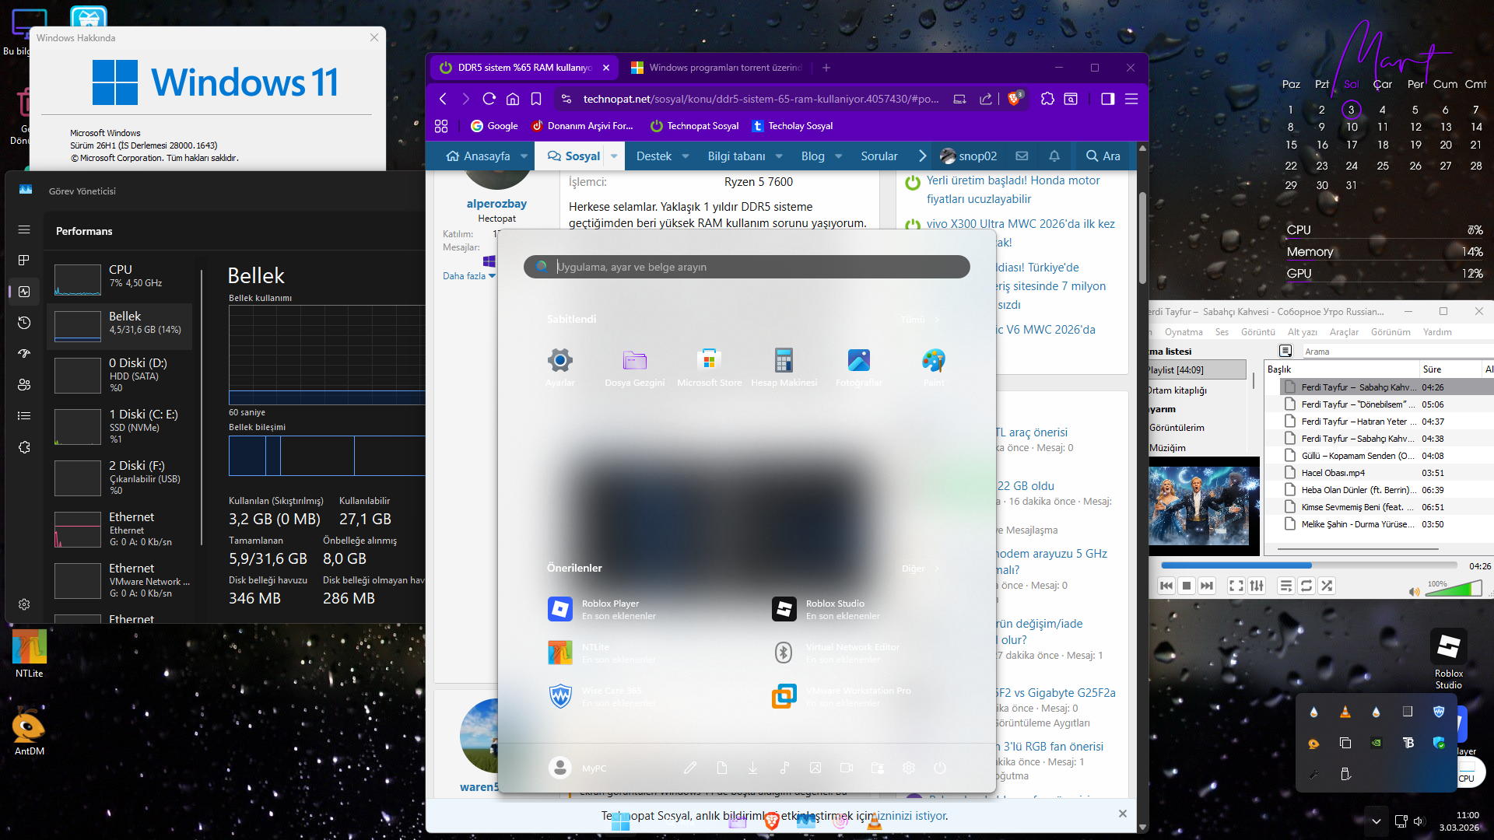Toggle VLC loop playback mode
Image resolution: width=1494 pixels, height=840 pixels.
pyautogui.click(x=1306, y=586)
